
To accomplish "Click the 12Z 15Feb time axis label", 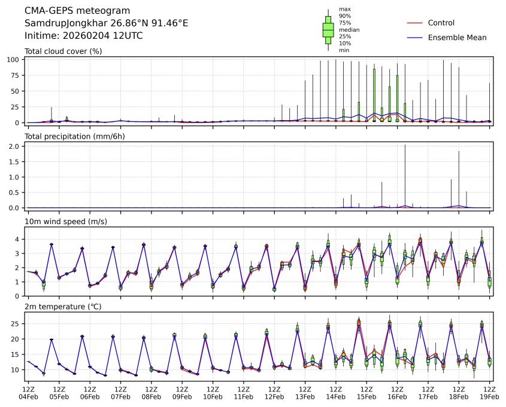I will pyautogui.click(x=366, y=392).
